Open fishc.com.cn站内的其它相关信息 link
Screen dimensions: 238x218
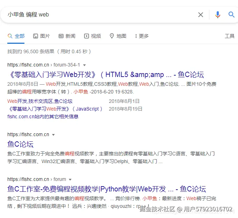(x=43, y=117)
